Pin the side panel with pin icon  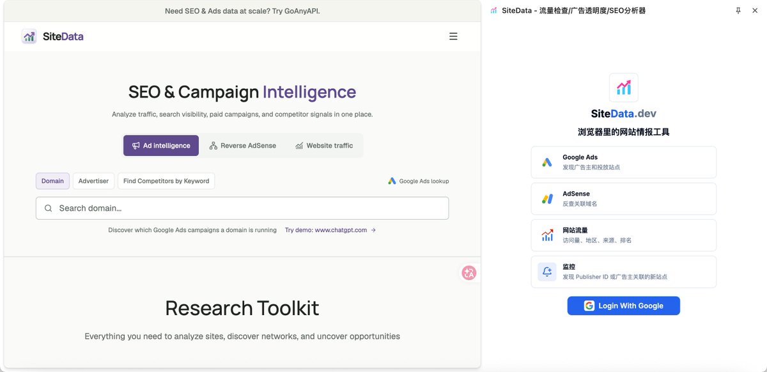pyautogui.click(x=738, y=10)
